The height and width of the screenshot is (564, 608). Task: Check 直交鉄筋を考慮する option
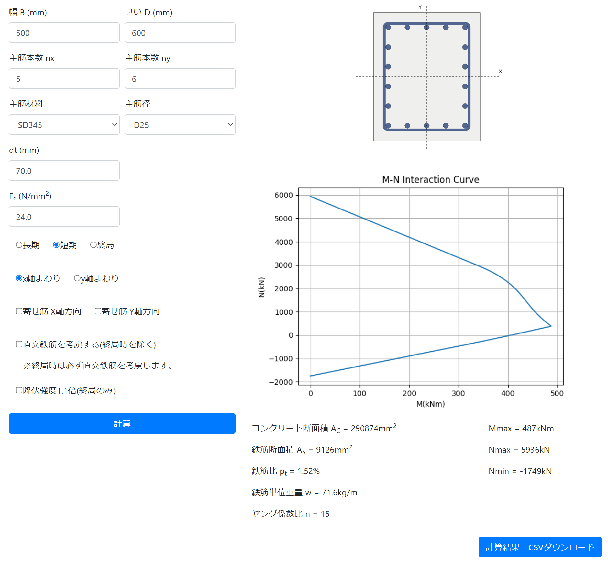click(x=19, y=344)
